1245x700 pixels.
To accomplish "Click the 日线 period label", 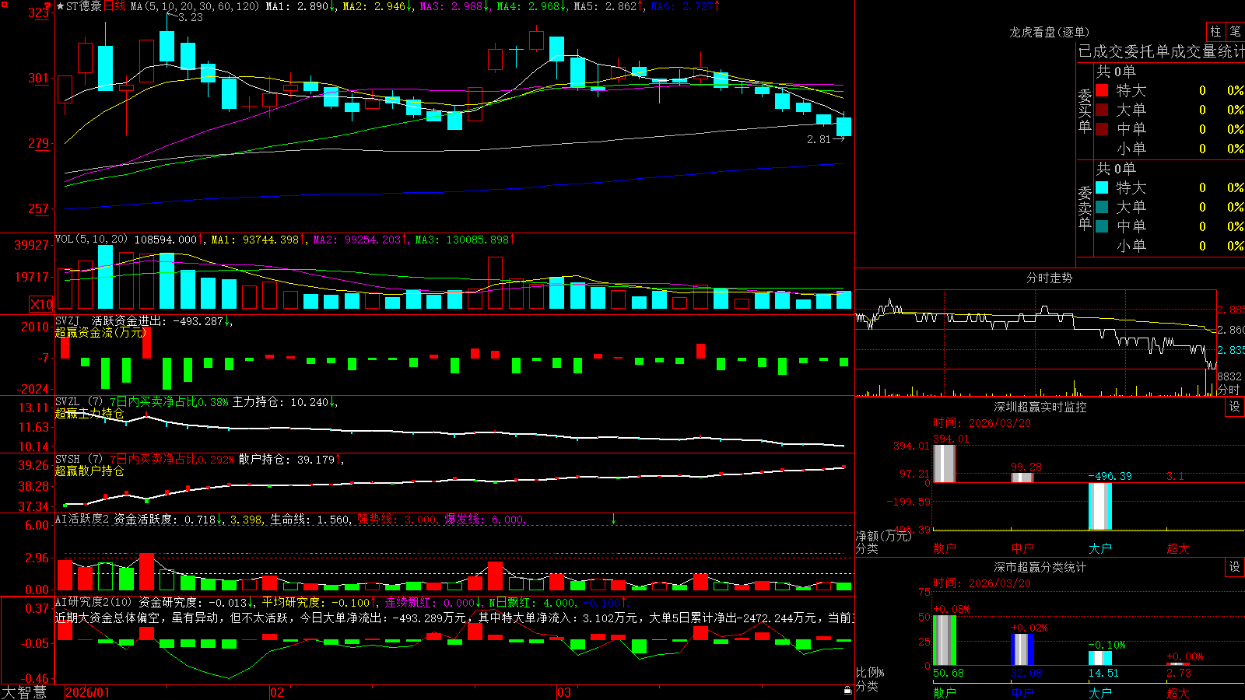I will click(114, 6).
